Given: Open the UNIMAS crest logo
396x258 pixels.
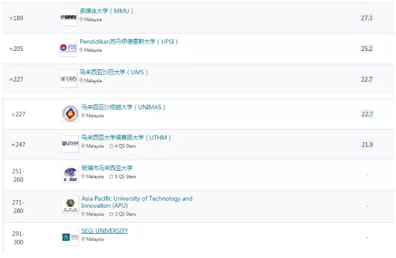Looking at the screenshot, I should [x=70, y=113].
